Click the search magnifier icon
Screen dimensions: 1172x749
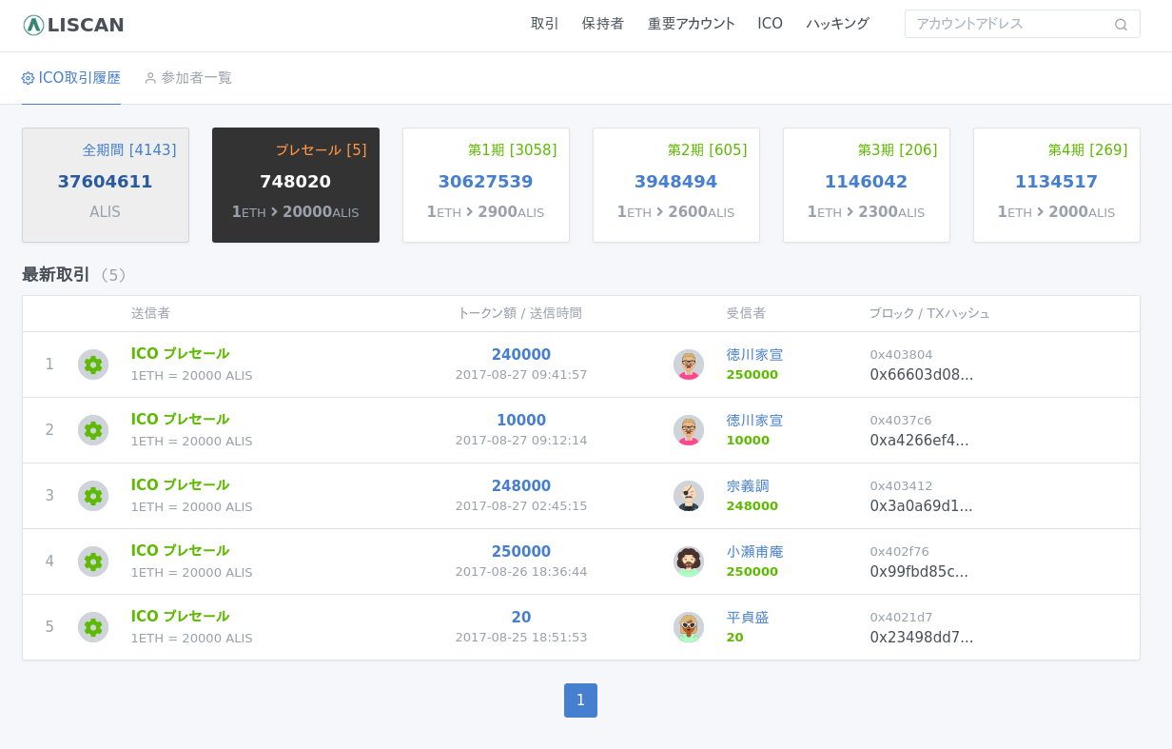tap(1121, 25)
